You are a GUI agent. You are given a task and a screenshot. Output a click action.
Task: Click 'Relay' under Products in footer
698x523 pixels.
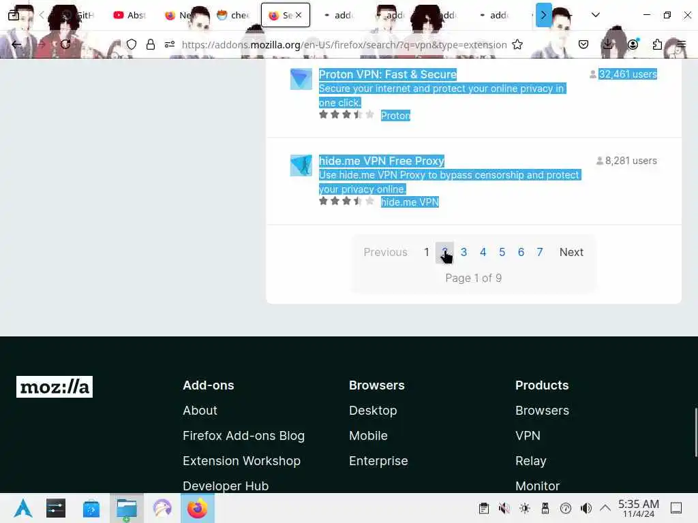(530, 461)
